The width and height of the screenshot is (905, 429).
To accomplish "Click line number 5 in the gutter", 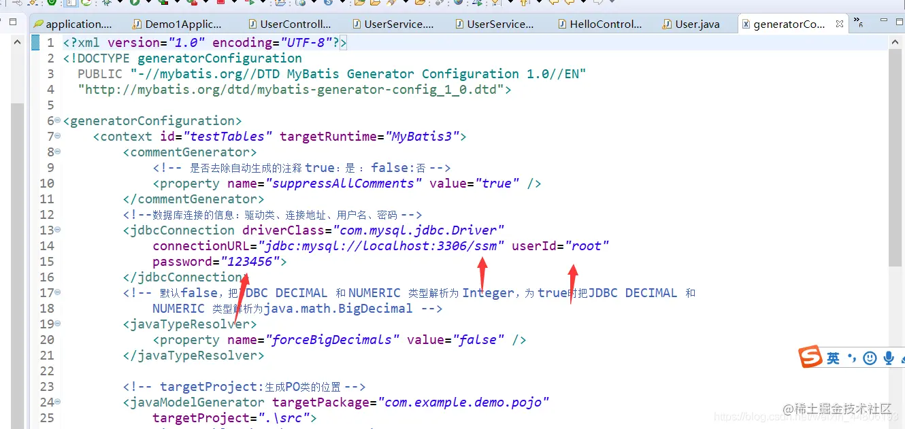I will click(x=50, y=105).
